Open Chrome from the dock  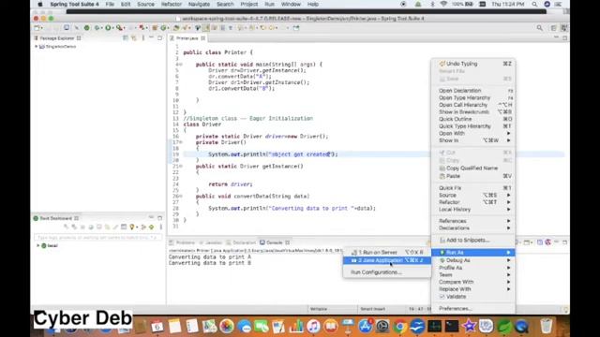pos(399,327)
